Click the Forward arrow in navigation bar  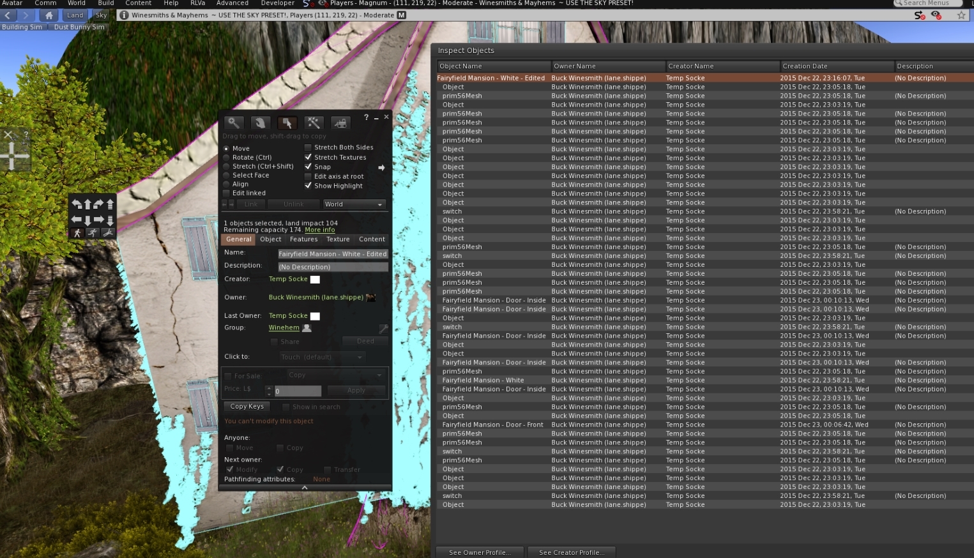pos(26,15)
